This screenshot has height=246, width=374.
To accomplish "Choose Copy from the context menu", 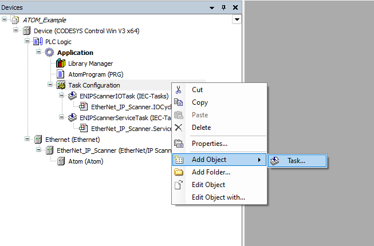I will [x=219, y=102].
